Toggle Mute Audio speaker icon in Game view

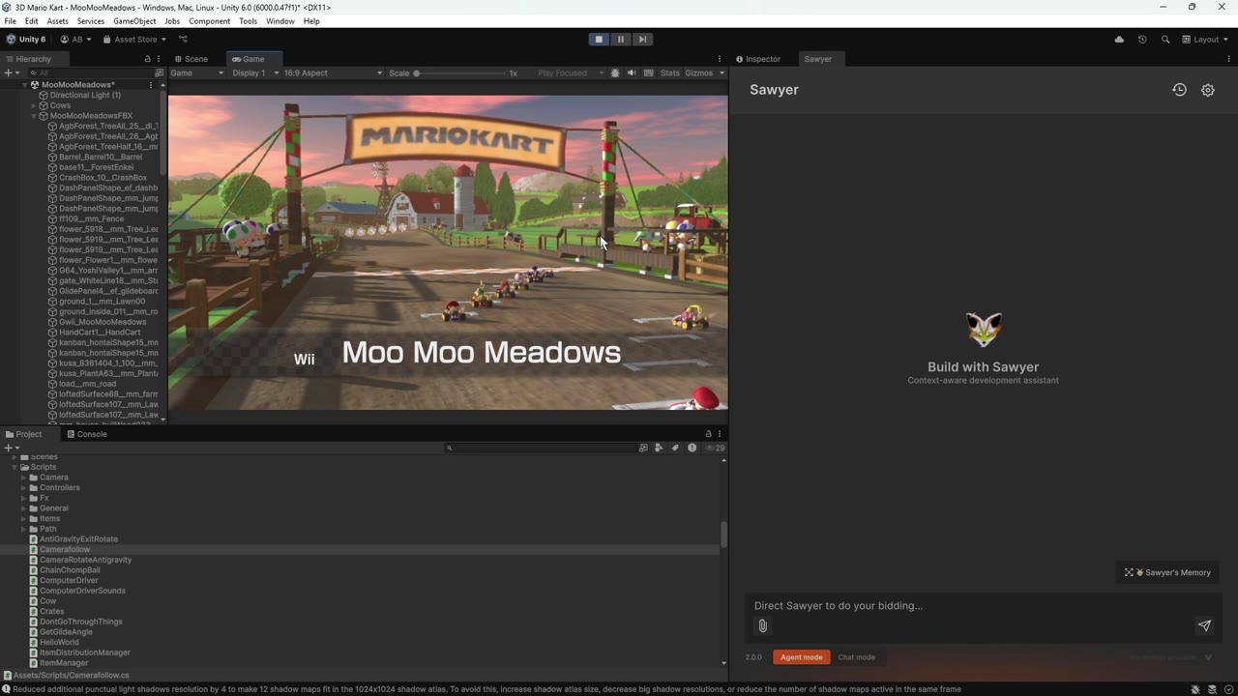[x=632, y=73]
